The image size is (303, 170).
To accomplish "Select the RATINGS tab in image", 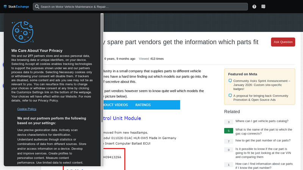I will pos(143,105).
